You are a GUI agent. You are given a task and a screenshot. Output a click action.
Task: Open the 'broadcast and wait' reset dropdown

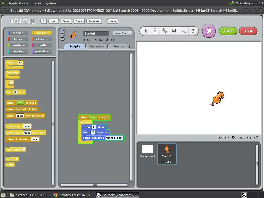point(27,133)
